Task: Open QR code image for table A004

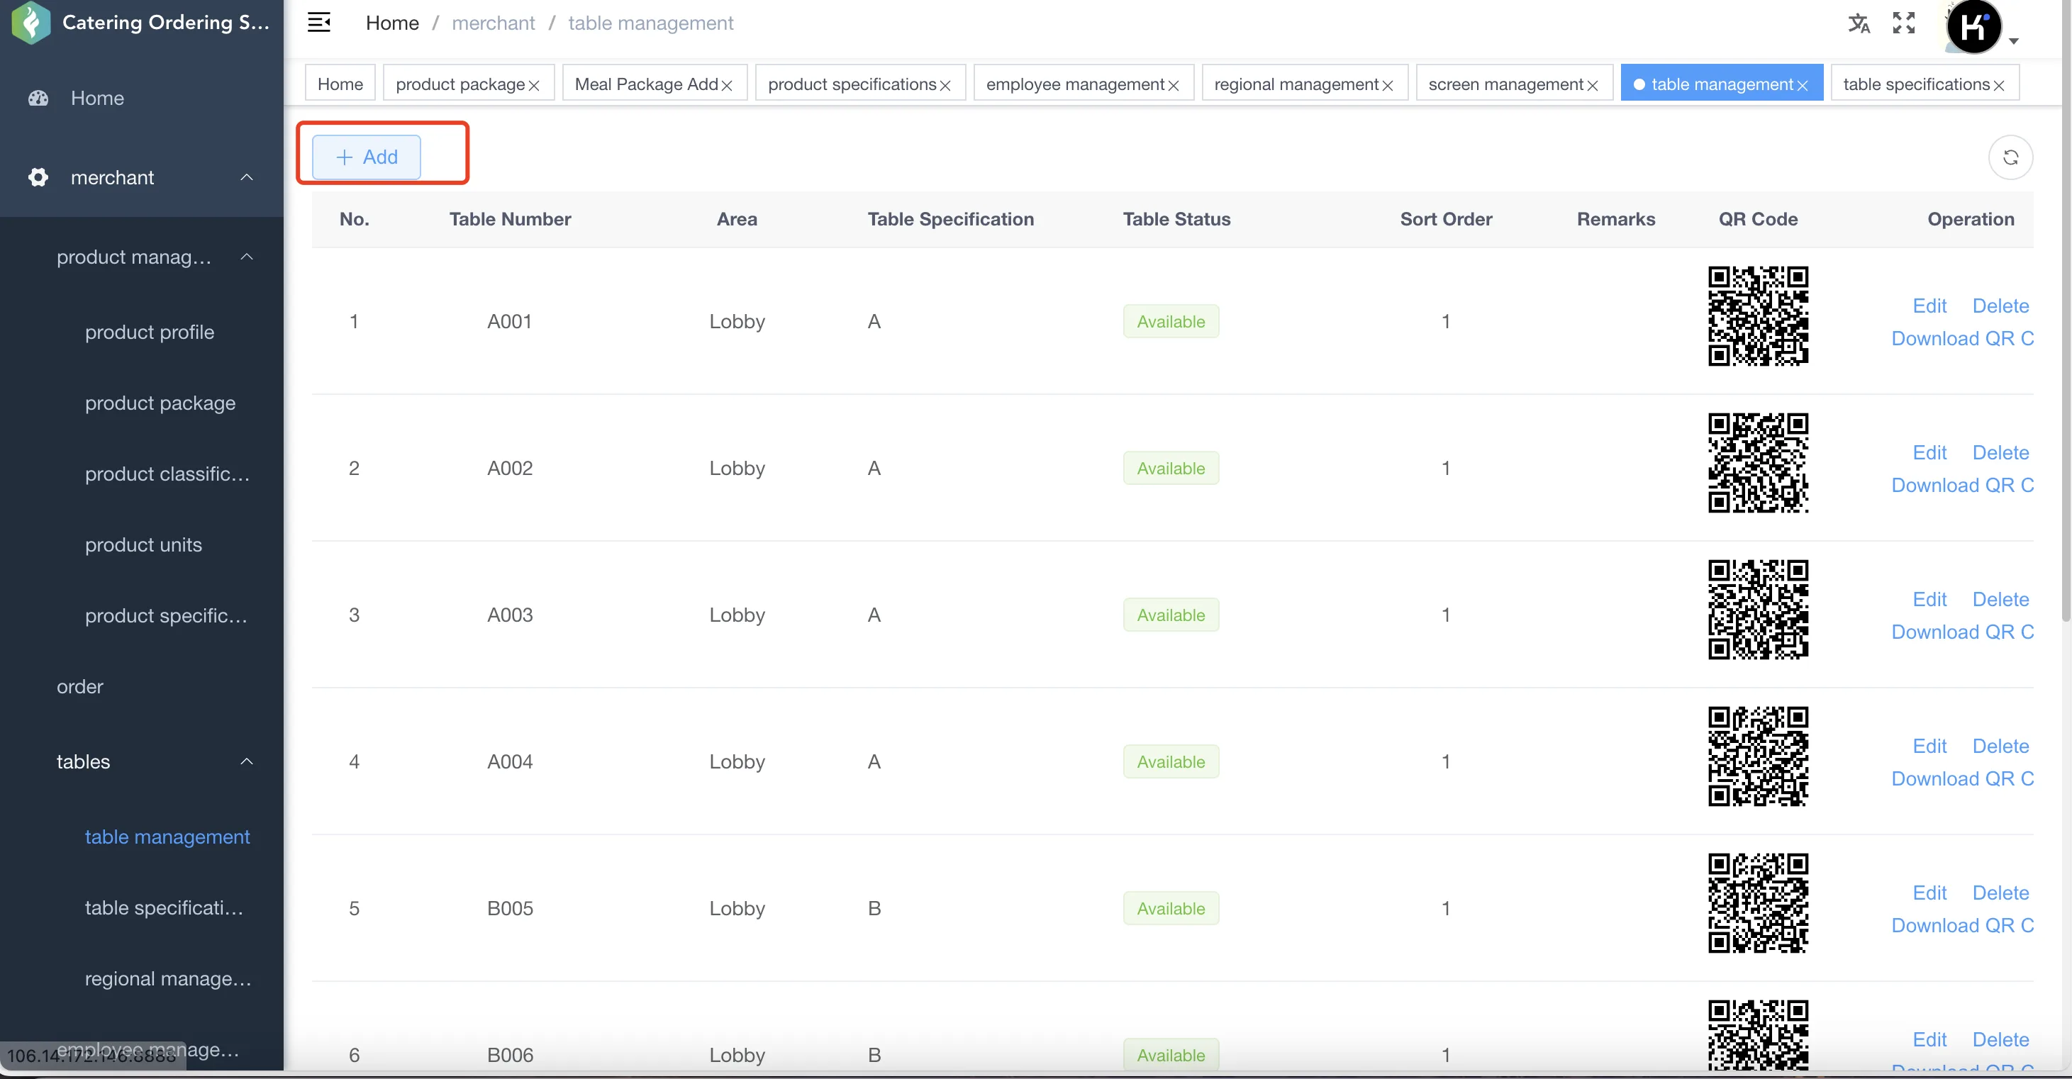Action: pos(1759,756)
